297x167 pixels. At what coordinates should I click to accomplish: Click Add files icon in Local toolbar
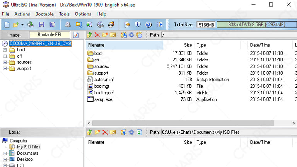point(124,132)
